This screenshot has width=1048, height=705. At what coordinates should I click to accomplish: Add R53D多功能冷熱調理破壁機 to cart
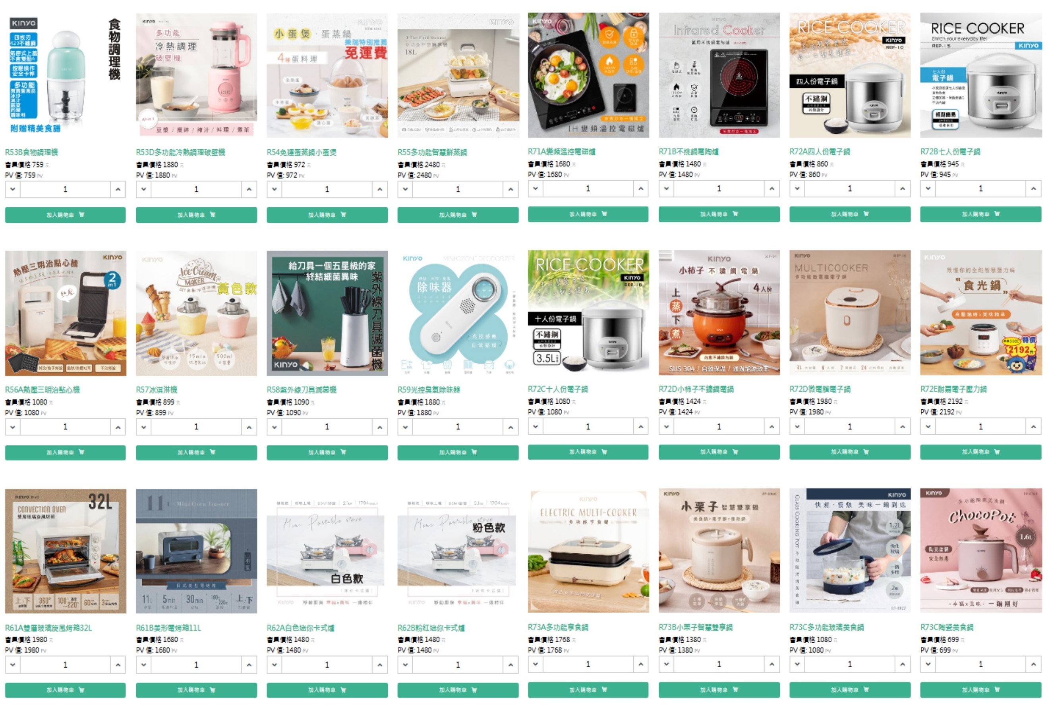196,215
